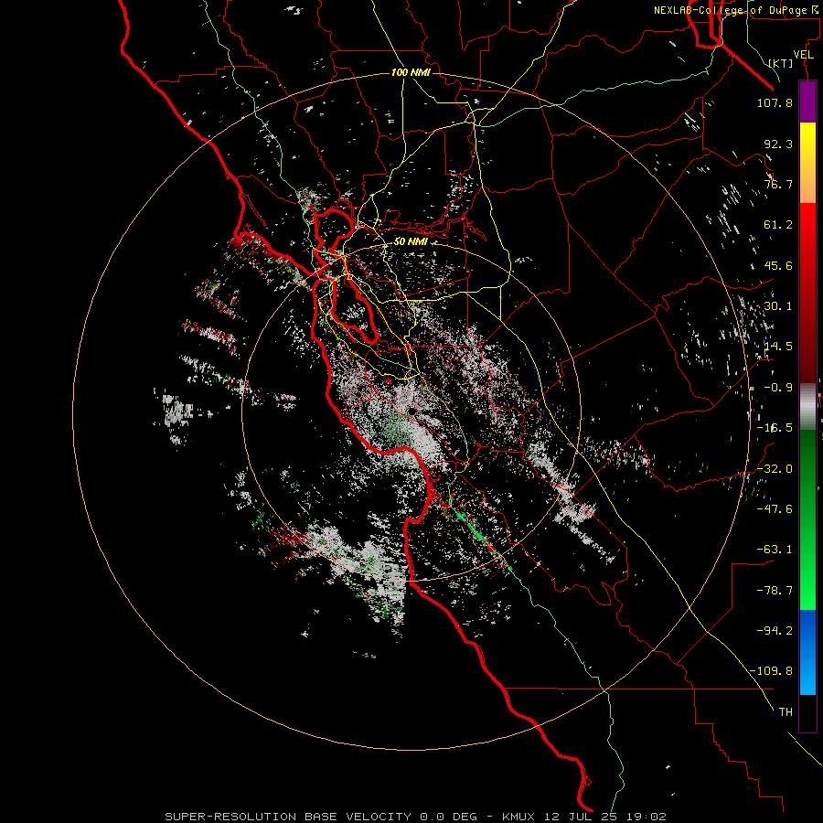The width and height of the screenshot is (823, 823).
Task: Click the -78.7 velocity scale value
Action: 775,591
